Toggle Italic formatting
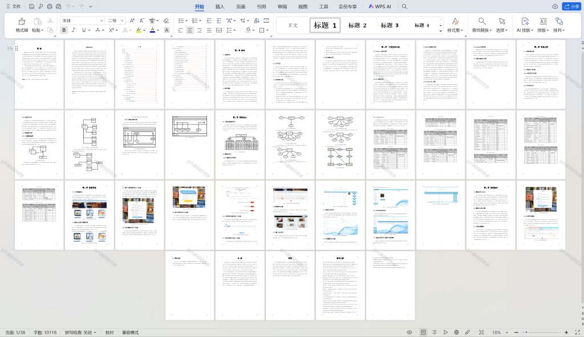This screenshot has height=337, width=584. 74,30
